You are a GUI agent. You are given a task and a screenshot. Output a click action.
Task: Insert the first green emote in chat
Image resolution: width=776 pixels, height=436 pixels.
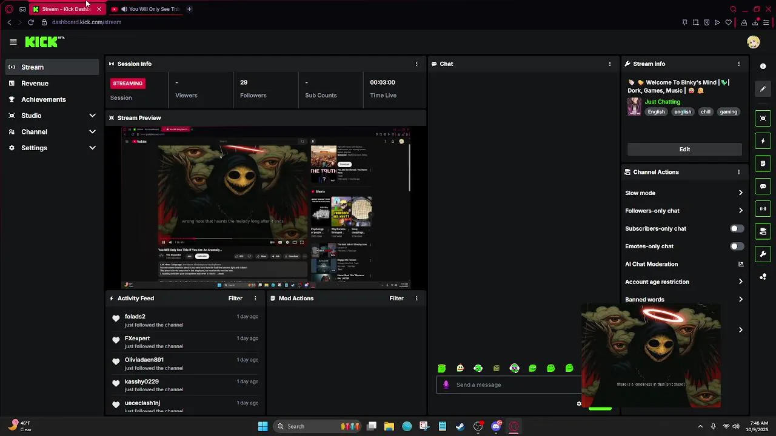click(x=442, y=368)
